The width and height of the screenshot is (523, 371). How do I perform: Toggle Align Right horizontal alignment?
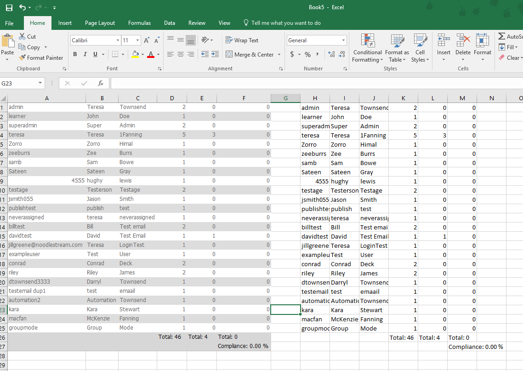click(191, 54)
